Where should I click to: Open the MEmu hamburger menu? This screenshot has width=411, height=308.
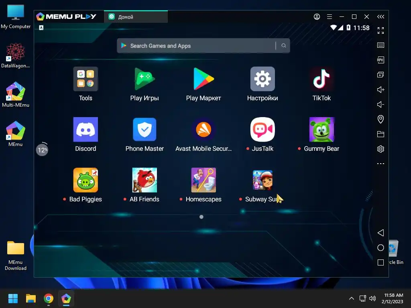coord(330,17)
